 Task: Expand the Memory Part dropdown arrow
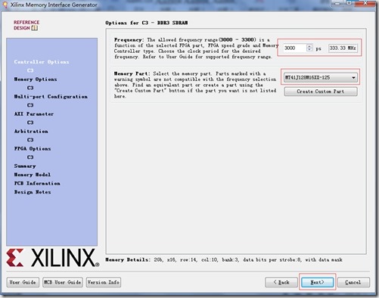(x=353, y=78)
